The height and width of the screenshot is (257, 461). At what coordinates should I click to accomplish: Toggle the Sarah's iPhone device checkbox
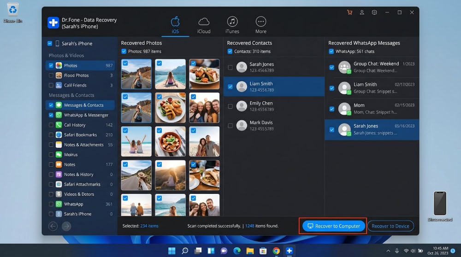click(50, 43)
